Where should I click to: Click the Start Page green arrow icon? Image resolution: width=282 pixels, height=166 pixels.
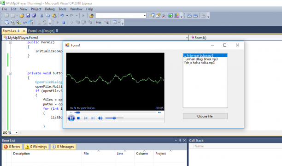tap(170, 16)
